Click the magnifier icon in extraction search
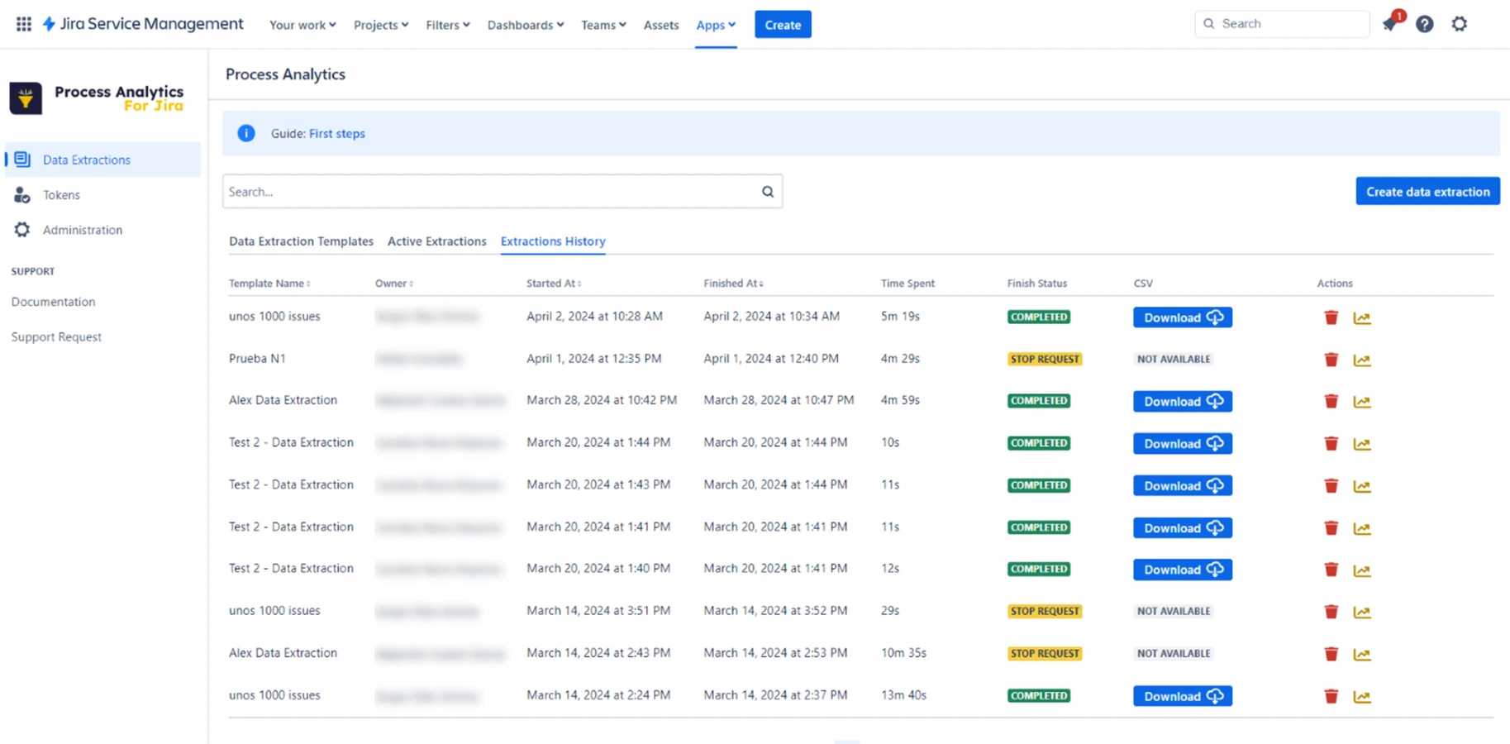The image size is (1510, 744). [768, 192]
